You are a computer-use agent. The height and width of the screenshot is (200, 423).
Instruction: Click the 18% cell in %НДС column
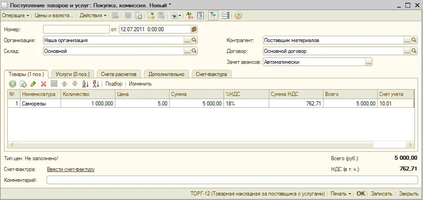246,103
